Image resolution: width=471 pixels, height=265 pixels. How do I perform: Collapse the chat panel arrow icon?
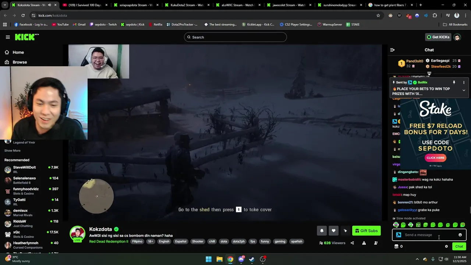point(392,50)
